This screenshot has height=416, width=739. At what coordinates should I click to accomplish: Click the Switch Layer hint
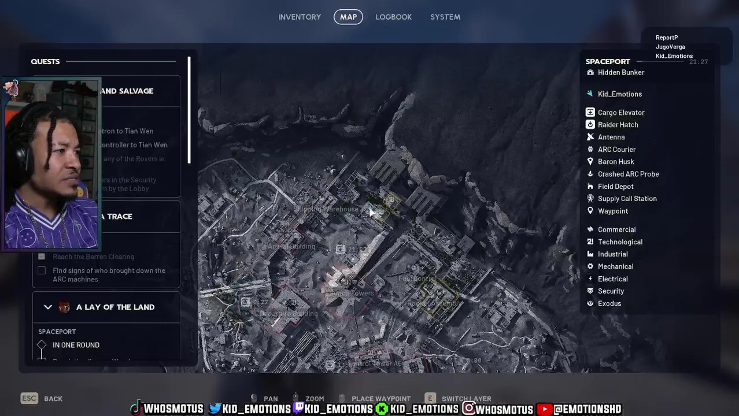point(458,399)
